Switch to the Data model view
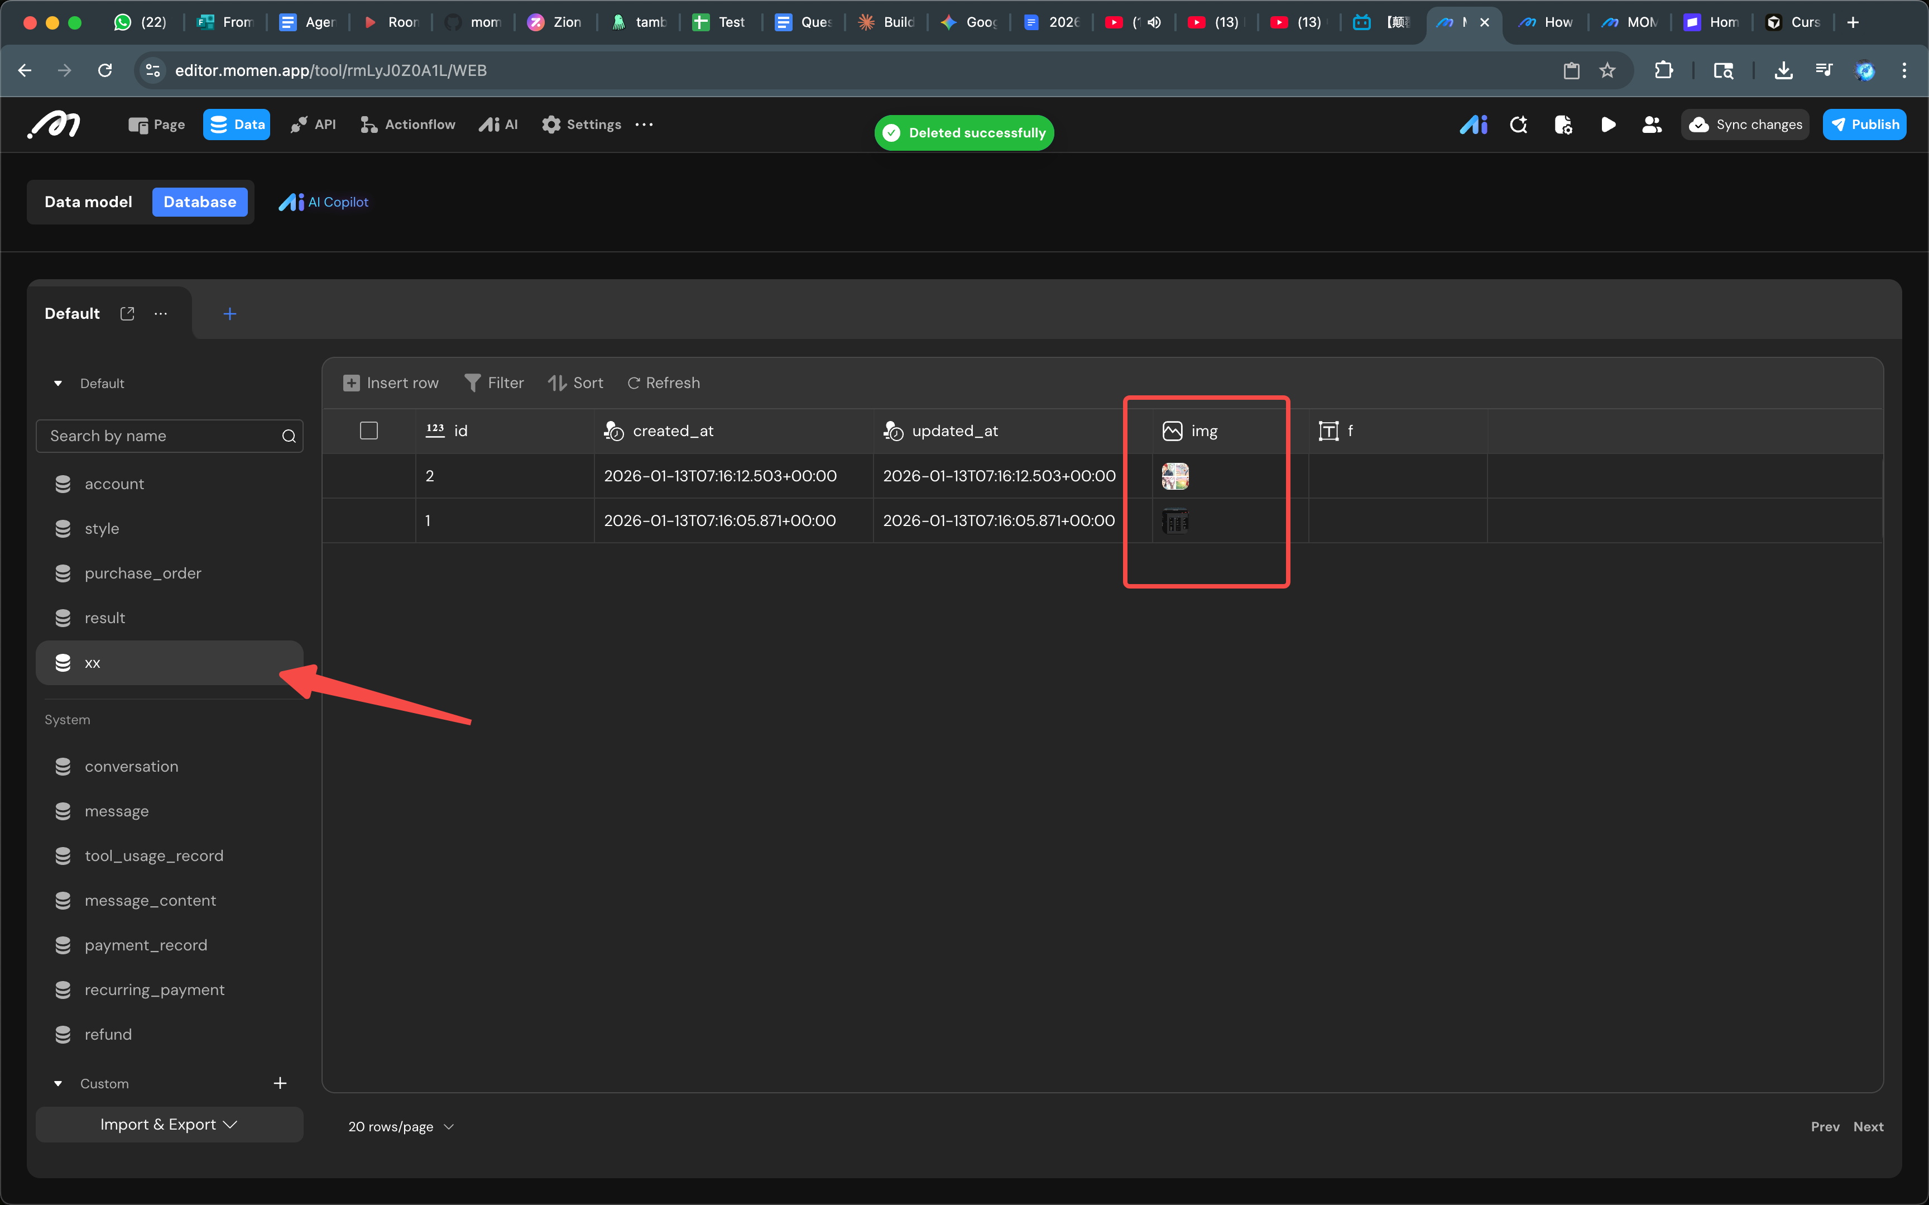The height and width of the screenshot is (1205, 1929). [88, 202]
